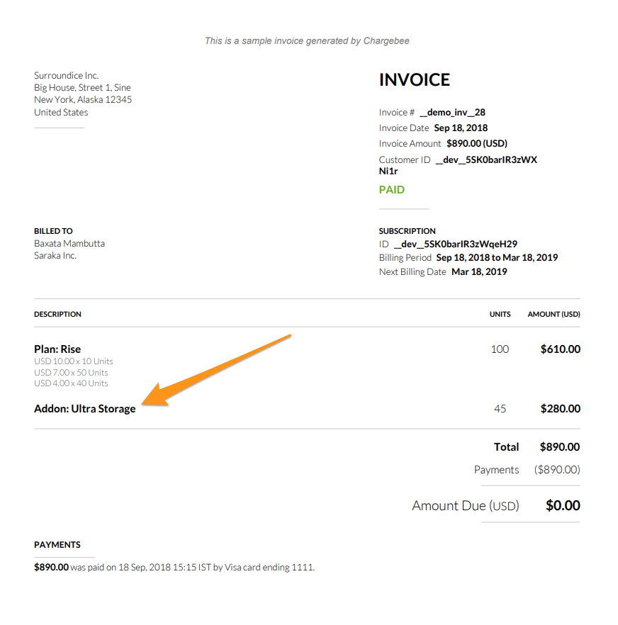Click the INVOICE heading
This screenshot has width=618, height=625.
tap(415, 80)
